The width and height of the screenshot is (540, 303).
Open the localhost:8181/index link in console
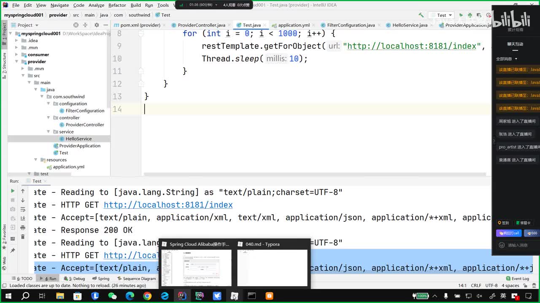[168, 205]
